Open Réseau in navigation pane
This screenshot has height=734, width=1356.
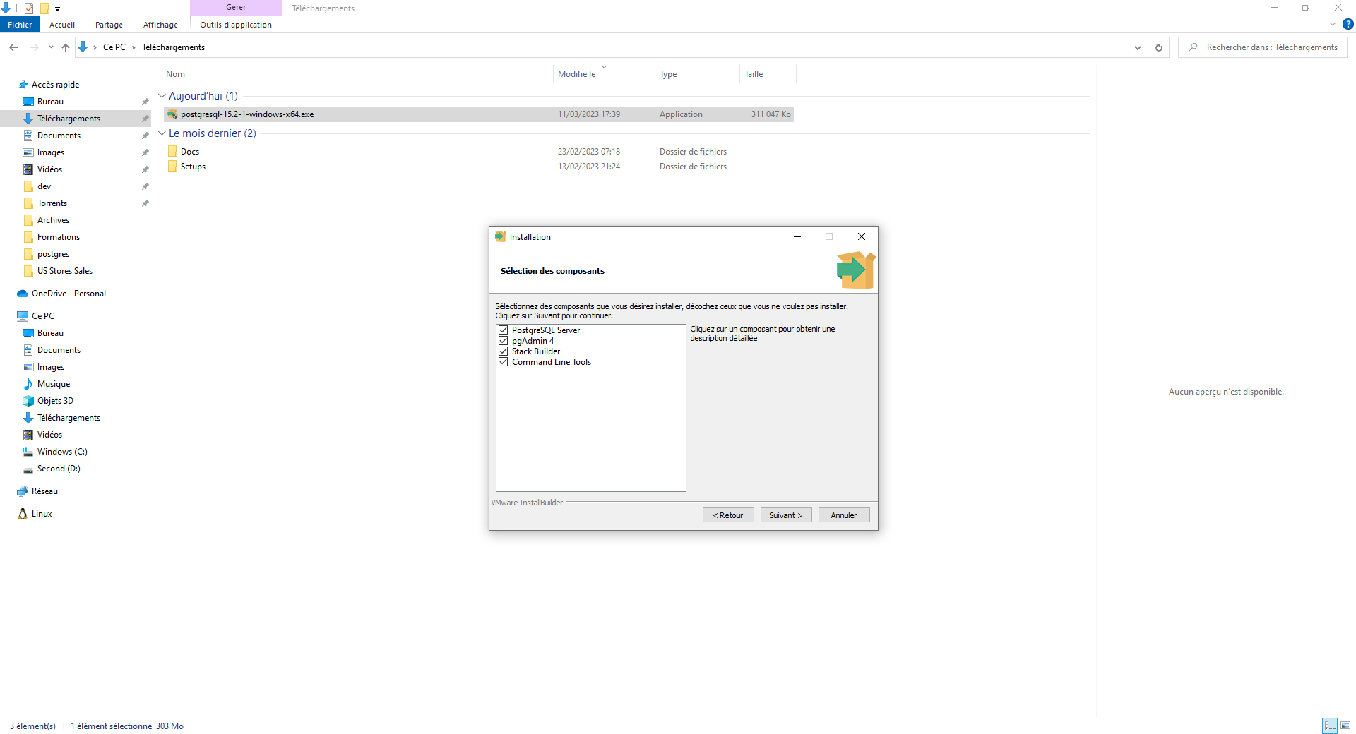coord(44,491)
